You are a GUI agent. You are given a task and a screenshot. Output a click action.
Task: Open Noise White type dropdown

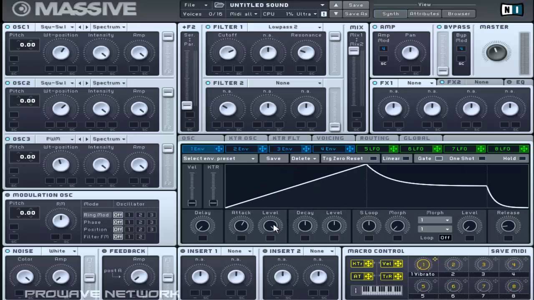tap(60, 251)
